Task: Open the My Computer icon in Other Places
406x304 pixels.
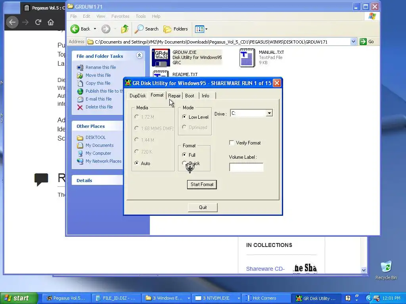Action: coord(80,153)
